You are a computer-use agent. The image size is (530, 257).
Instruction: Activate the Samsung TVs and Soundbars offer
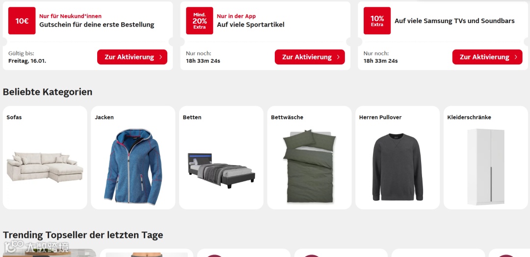click(x=487, y=57)
